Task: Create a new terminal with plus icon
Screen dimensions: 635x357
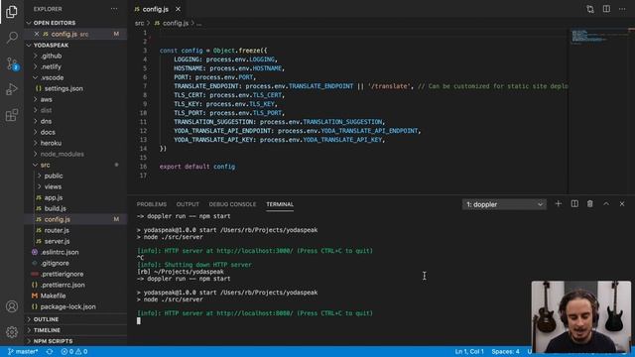Action: 558,204
